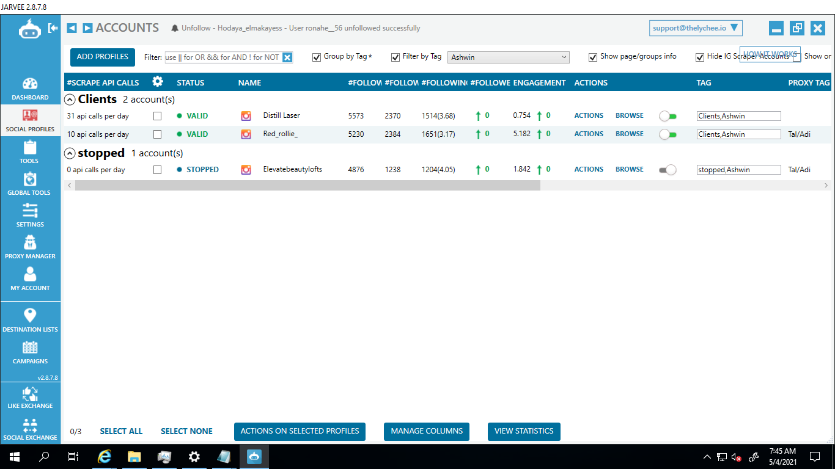
Task: Open Campaigns section
Action: point(30,353)
